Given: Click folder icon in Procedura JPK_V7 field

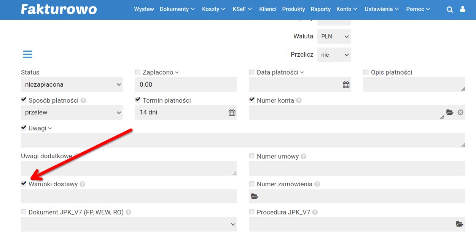Looking at the screenshot, I should pyautogui.click(x=459, y=224).
